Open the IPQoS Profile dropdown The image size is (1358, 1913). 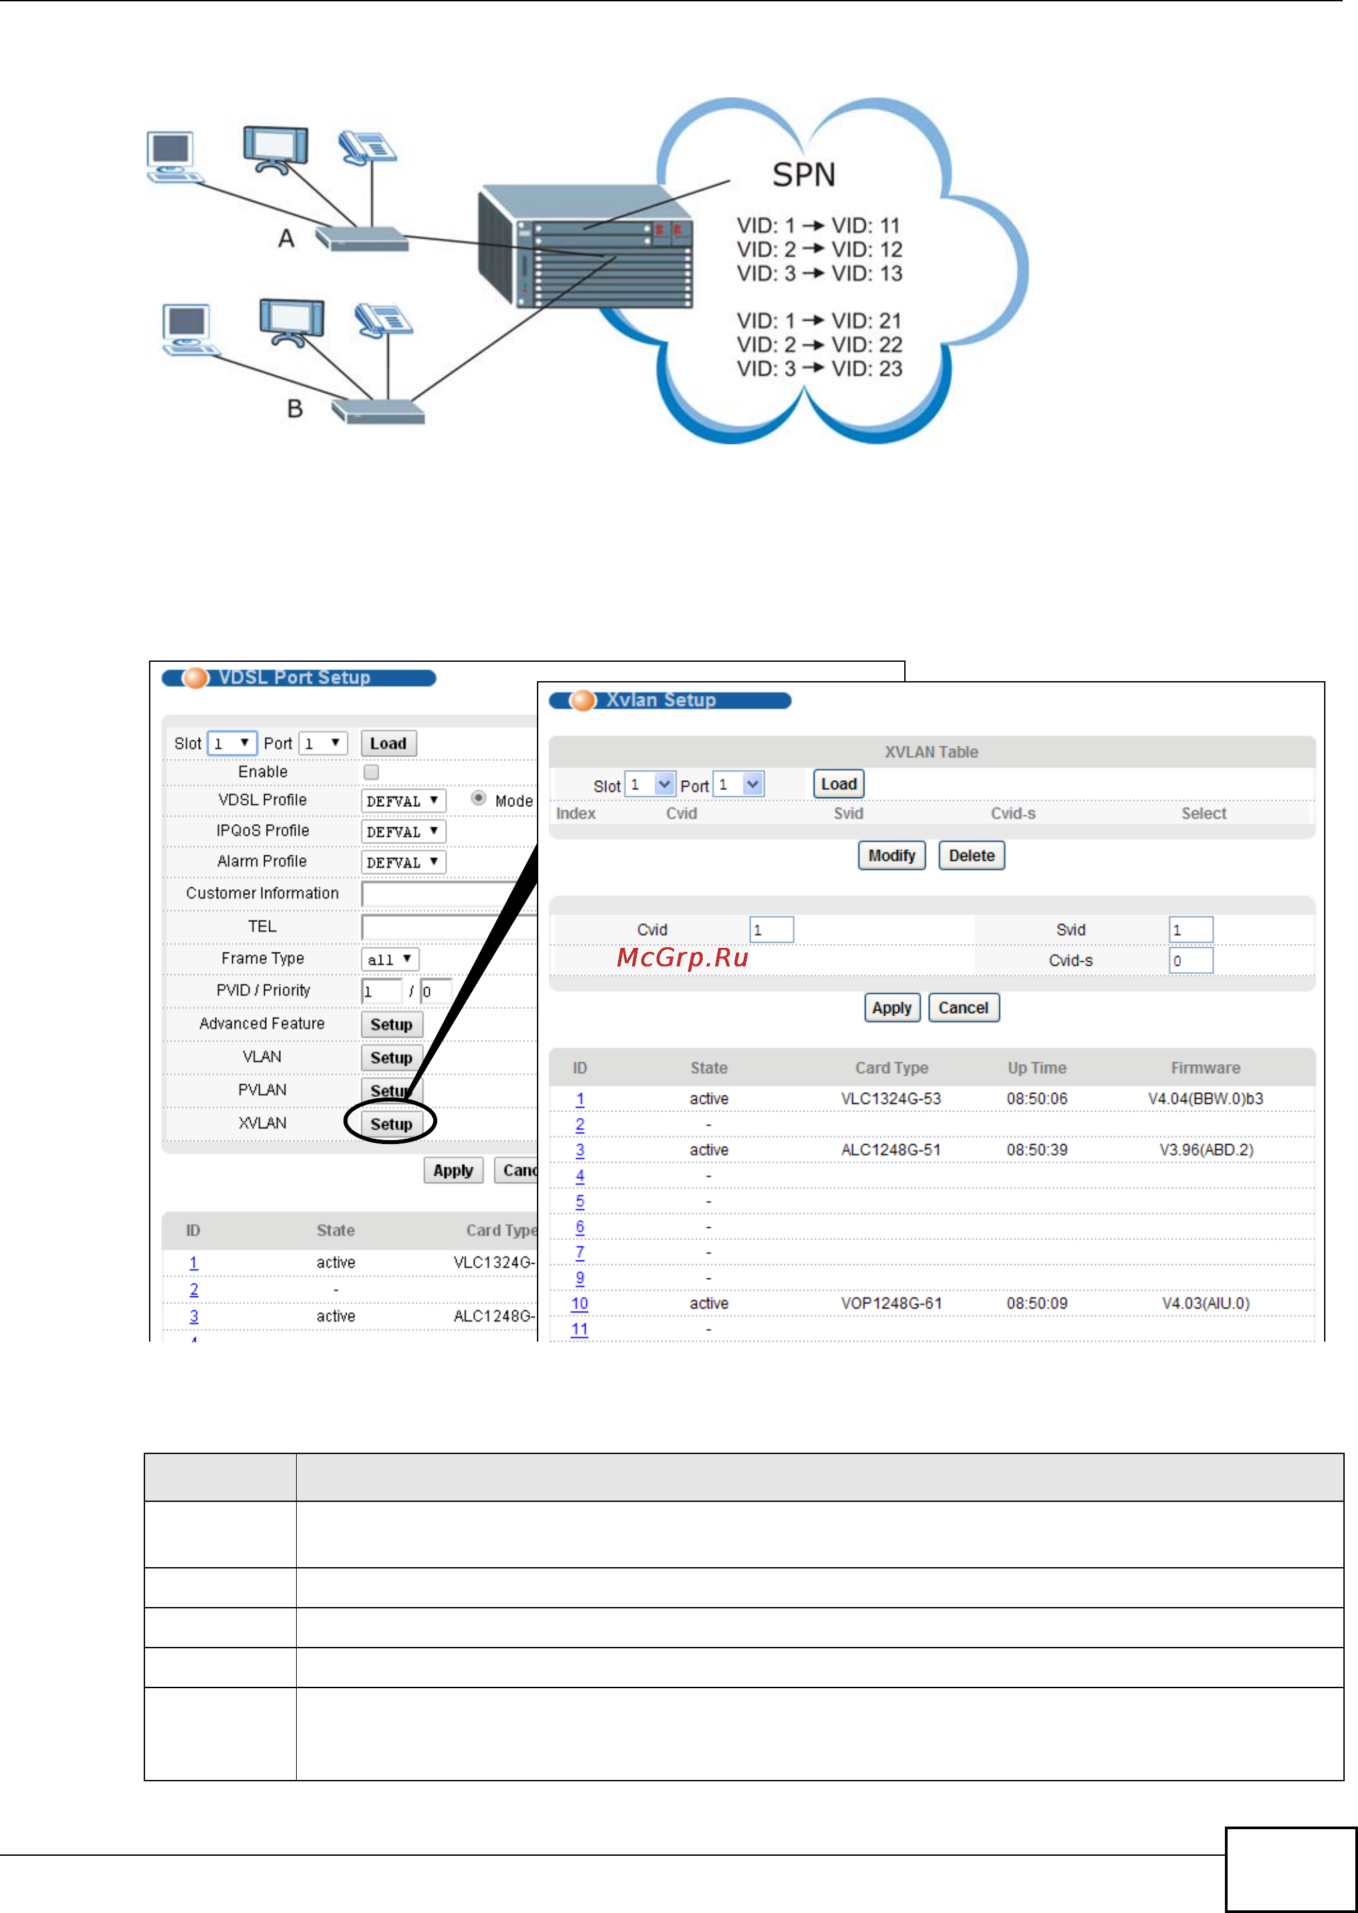click(403, 831)
